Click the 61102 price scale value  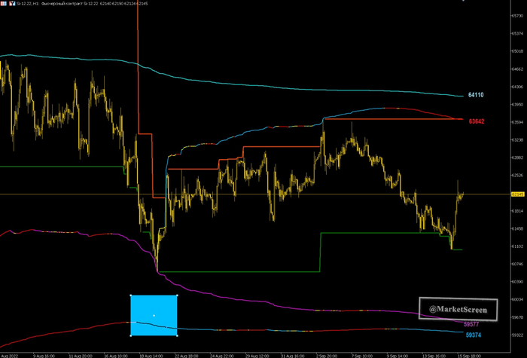click(518, 246)
